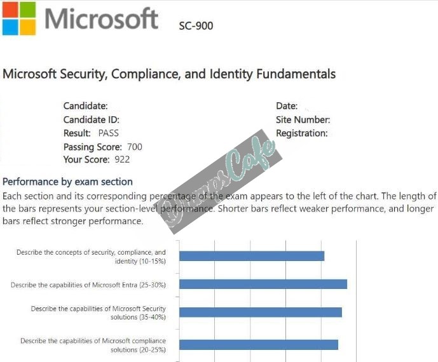Image resolution: width=438 pixels, height=362 pixels.
Task: Click the DumpsCafe watermark banner
Action: [x=218, y=182]
